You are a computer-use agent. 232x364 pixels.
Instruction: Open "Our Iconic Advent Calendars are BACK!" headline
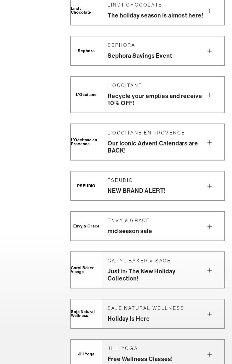152,147
